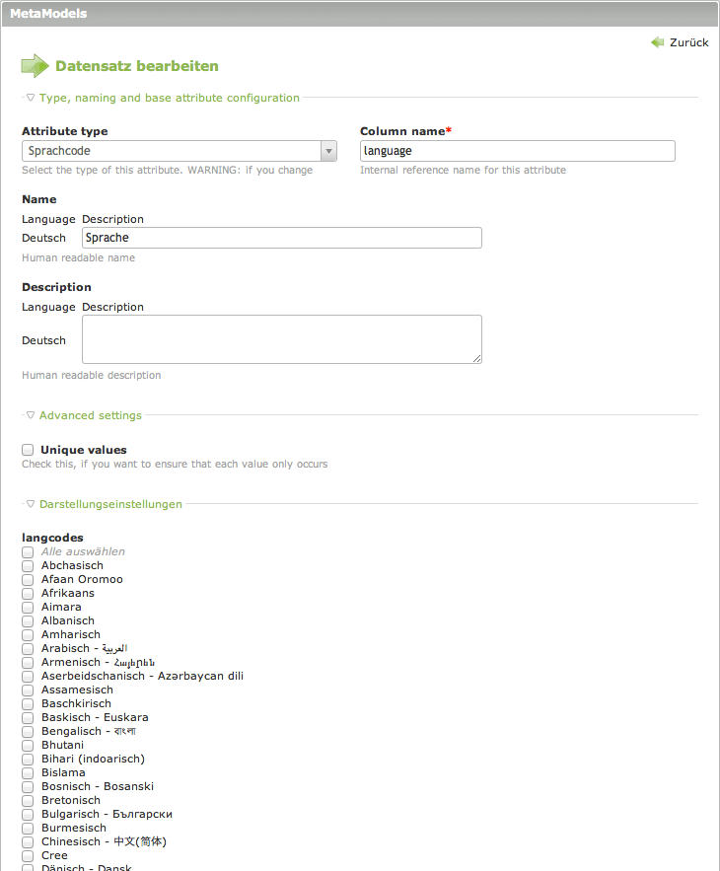Enable the Unique values checkbox
Image resolution: width=720 pixels, height=871 pixels.
pos(28,450)
